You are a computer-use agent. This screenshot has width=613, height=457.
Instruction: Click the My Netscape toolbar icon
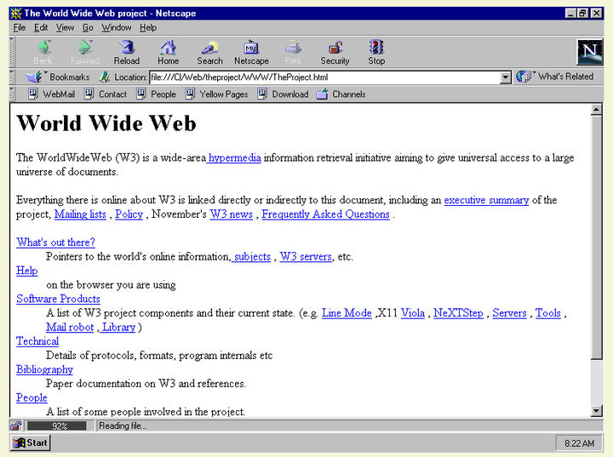click(251, 51)
